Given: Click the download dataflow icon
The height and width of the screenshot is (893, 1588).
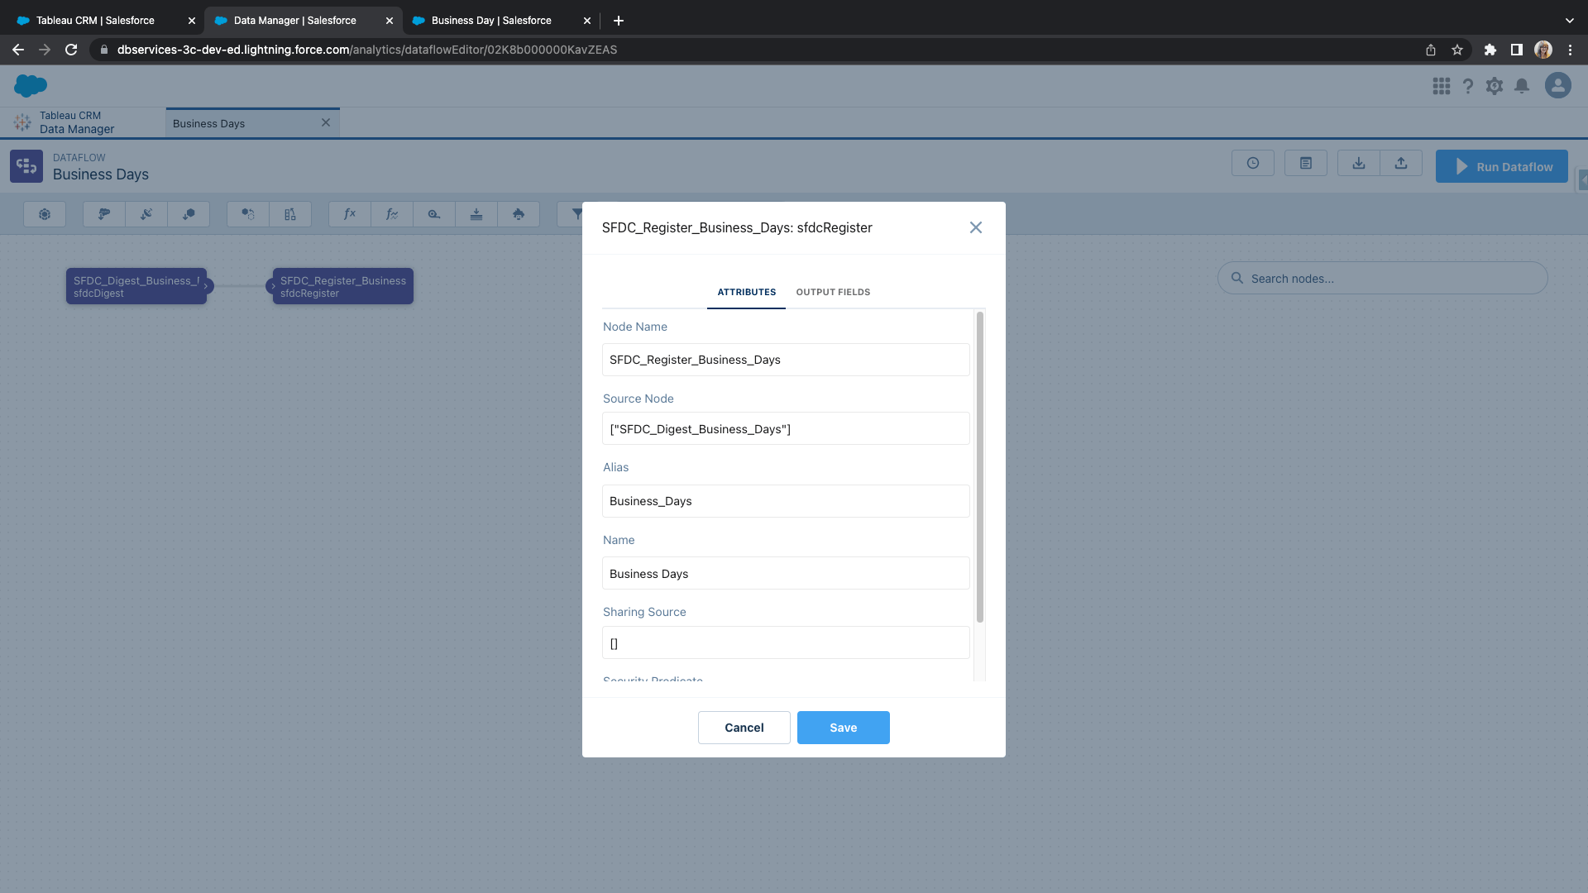Looking at the screenshot, I should point(1359,165).
